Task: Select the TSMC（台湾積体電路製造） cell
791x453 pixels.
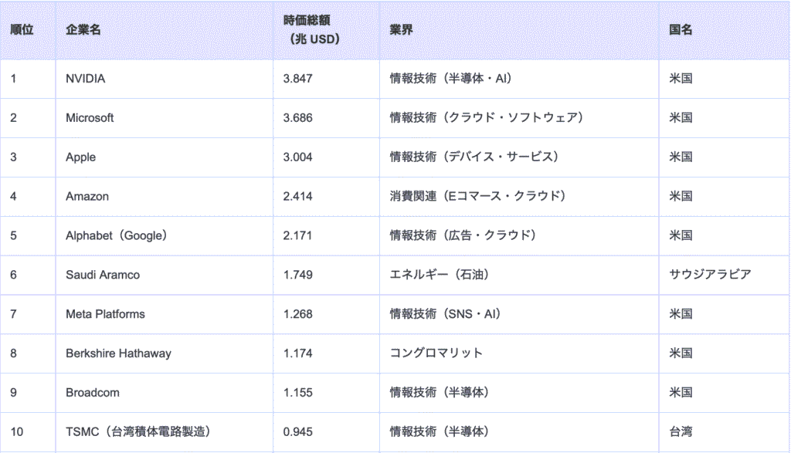Action: [x=138, y=431]
